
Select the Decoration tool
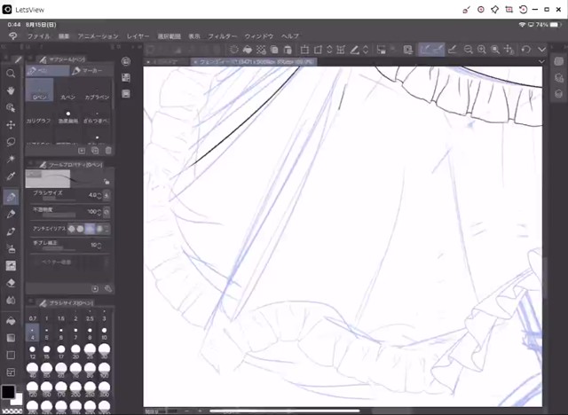pyautogui.click(x=11, y=266)
